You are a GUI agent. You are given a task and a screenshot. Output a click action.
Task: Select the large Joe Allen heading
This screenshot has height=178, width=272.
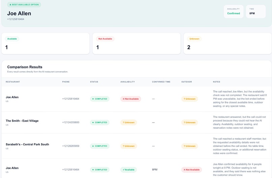[19, 14]
